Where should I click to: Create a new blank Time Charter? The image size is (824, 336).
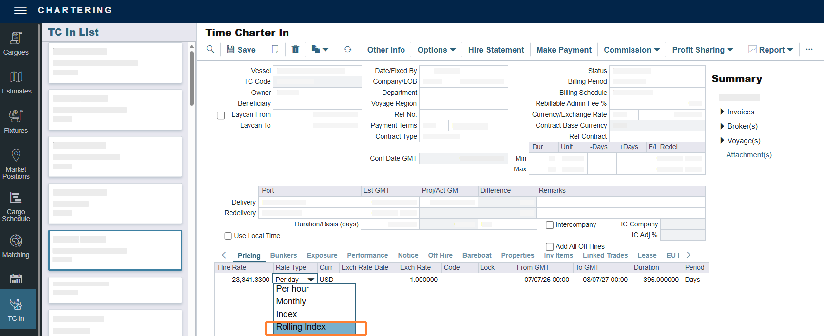click(275, 49)
